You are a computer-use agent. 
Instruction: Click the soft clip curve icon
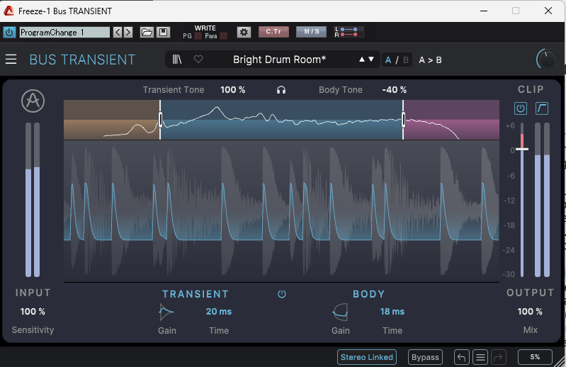click(542, 108)
